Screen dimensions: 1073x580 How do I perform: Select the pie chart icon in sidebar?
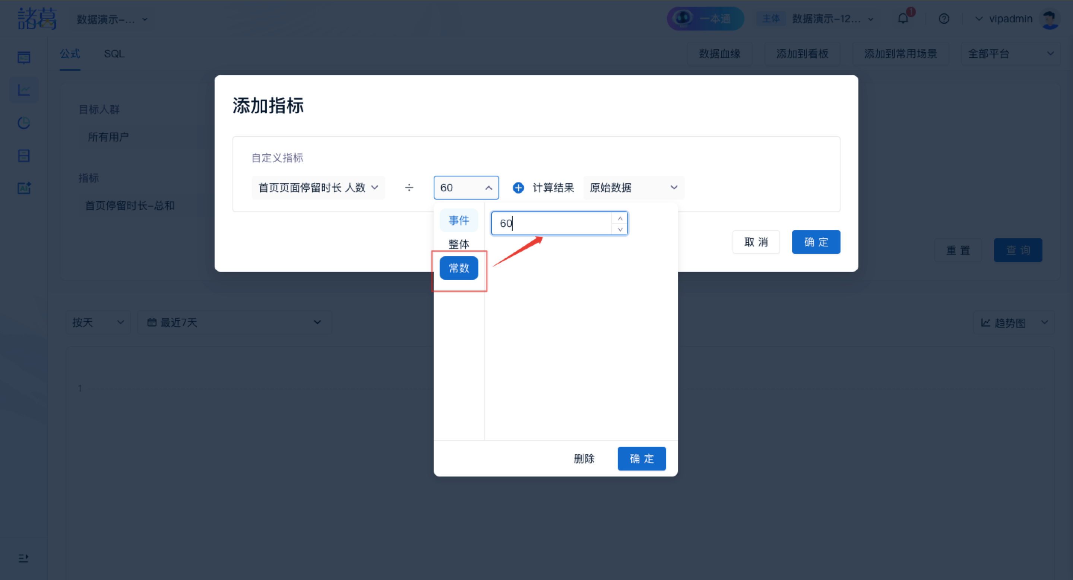pos(24,123)
